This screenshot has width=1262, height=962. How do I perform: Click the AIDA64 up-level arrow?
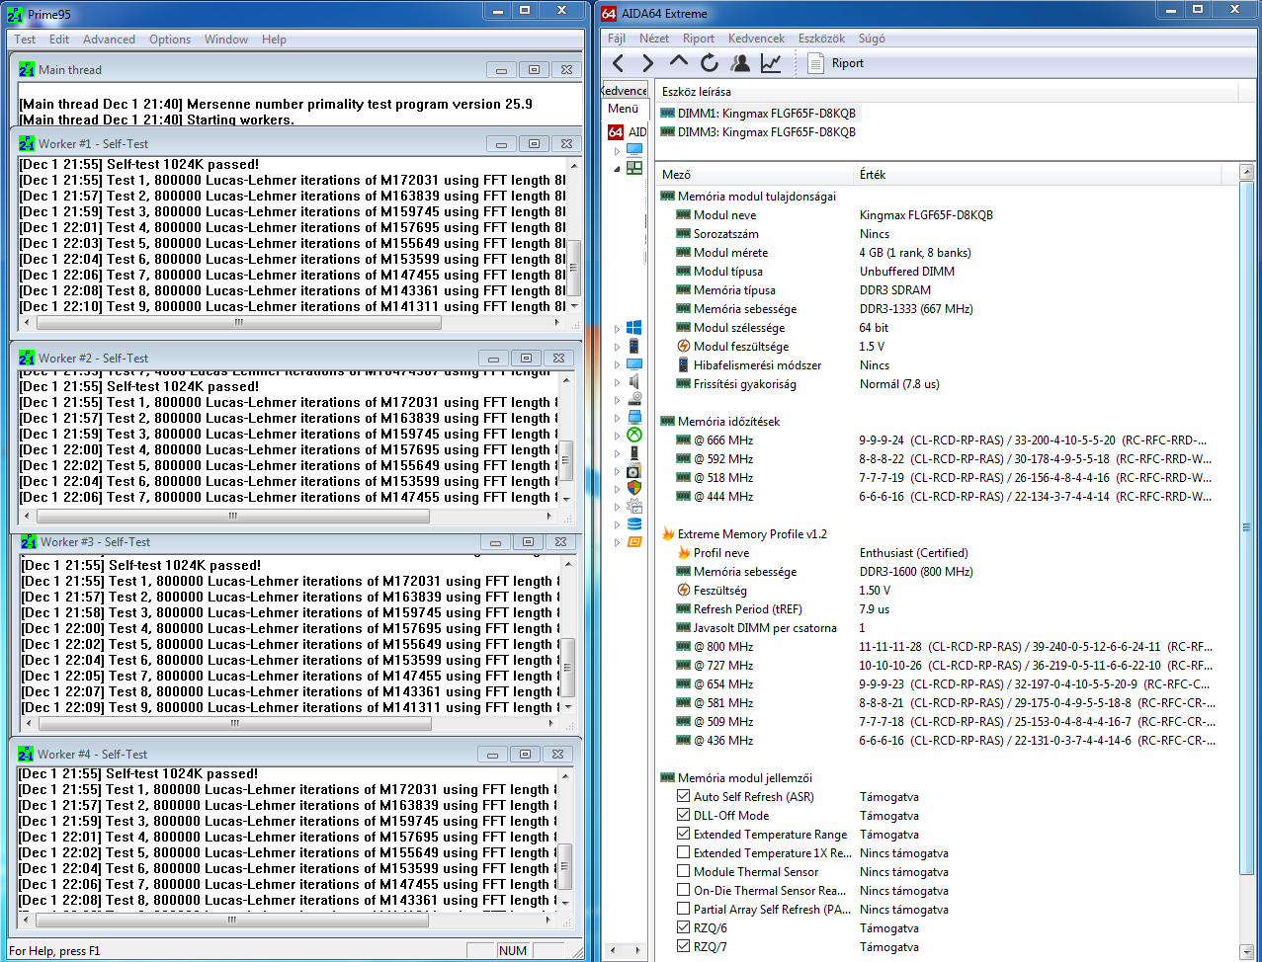click(679, 62)
